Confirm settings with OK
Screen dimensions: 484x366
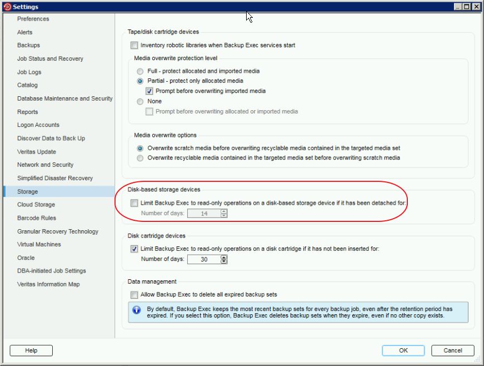point(403,350)
